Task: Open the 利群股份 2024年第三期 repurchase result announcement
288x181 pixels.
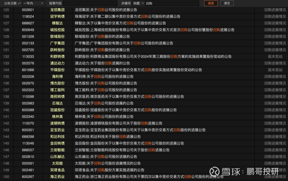Action: pyautogui.click(x=153, y=57)
